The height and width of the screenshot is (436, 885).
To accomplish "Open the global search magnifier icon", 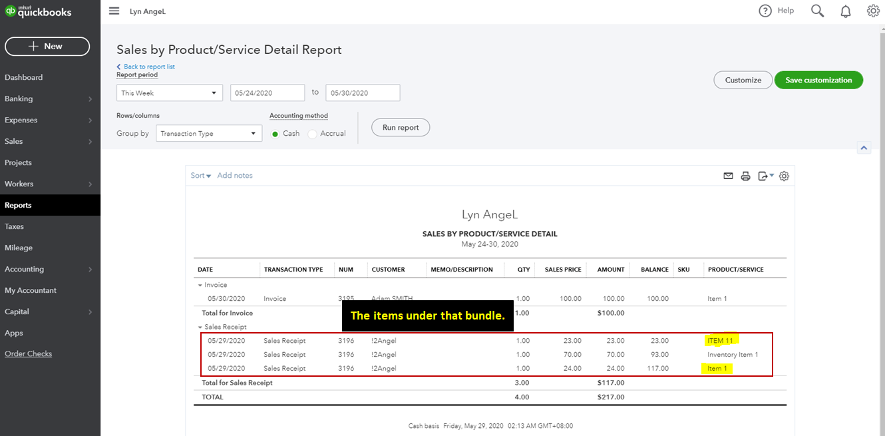I will pos(817,11).
